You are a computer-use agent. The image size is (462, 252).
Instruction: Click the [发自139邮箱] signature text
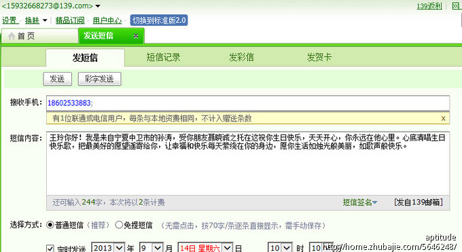(x=418, y=202)
